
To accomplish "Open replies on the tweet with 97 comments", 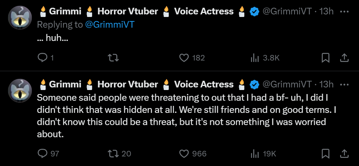I will pos(48,153).
